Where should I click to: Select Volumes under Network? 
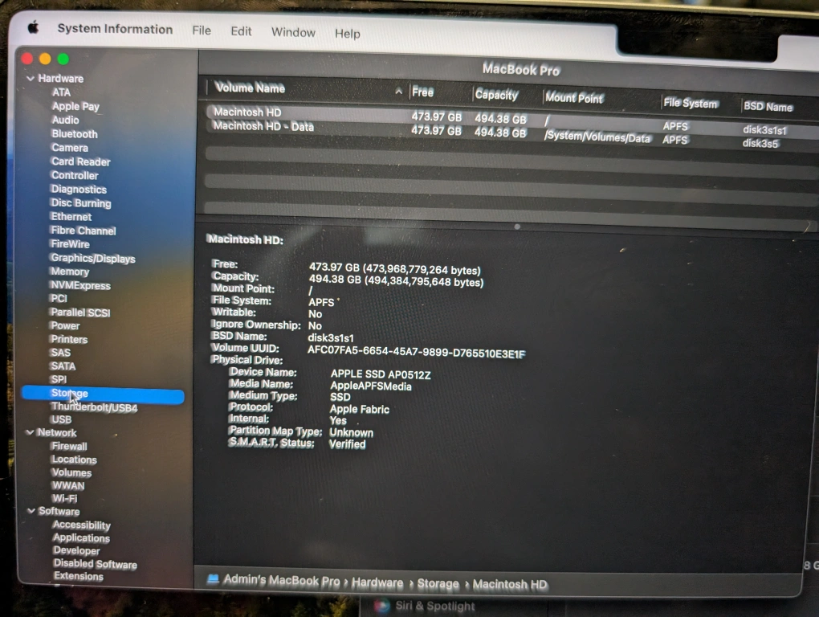coord(71,473)
